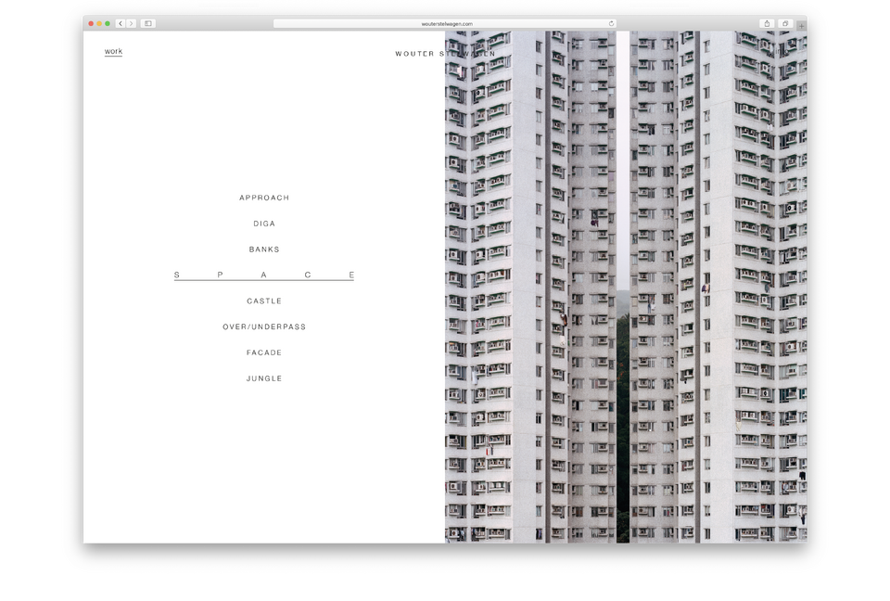Open the FACADE project
Image resolution: width=890 pixels, height=601 pixels.
[264, 353]
